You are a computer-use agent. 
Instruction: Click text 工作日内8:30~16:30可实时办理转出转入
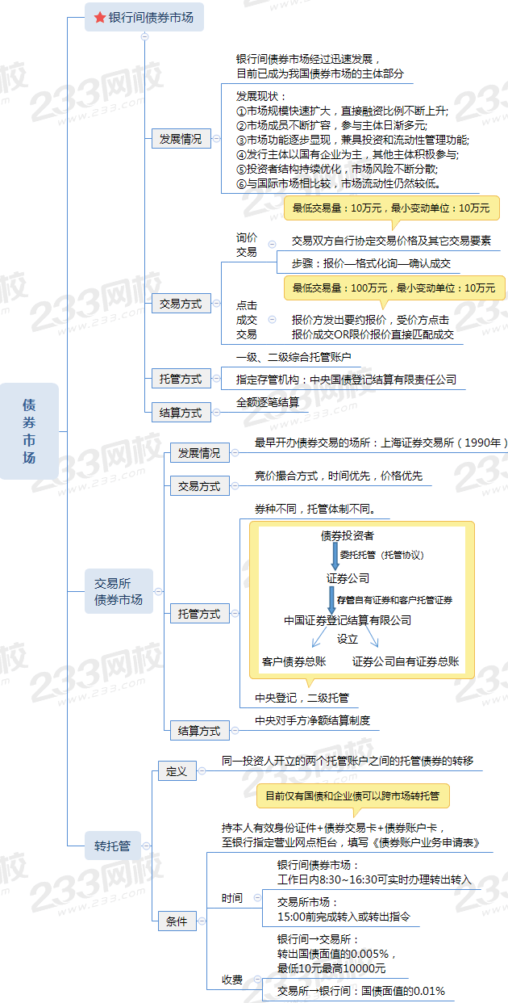[x=374, y=879]
